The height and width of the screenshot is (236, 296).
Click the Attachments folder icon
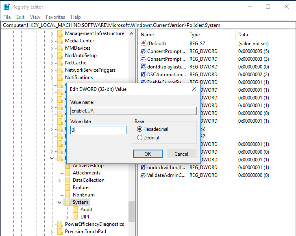[x=67, y=173]
